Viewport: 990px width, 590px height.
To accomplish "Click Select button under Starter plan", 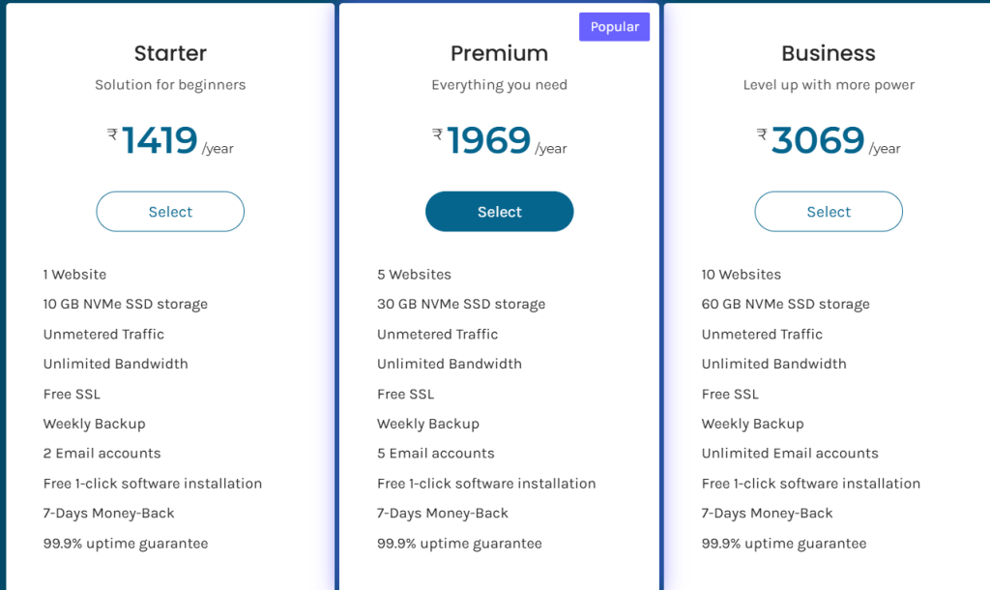I will point(170,212).
